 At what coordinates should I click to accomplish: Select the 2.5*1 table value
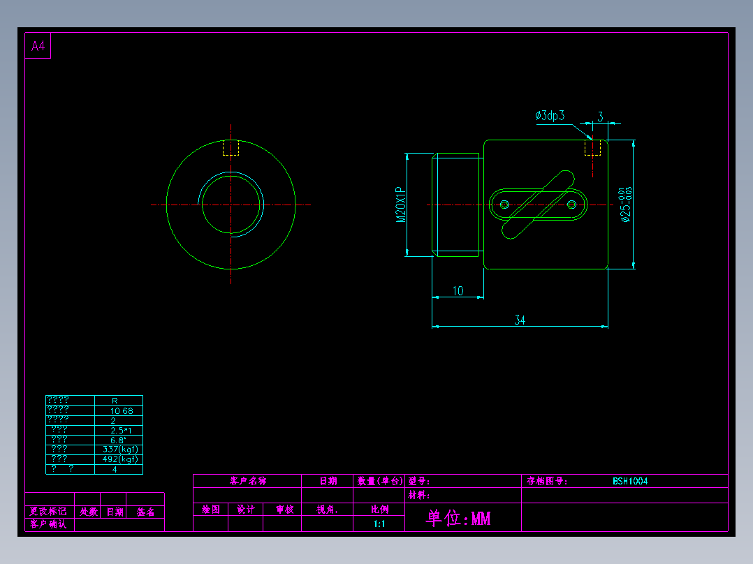point(121,431)
